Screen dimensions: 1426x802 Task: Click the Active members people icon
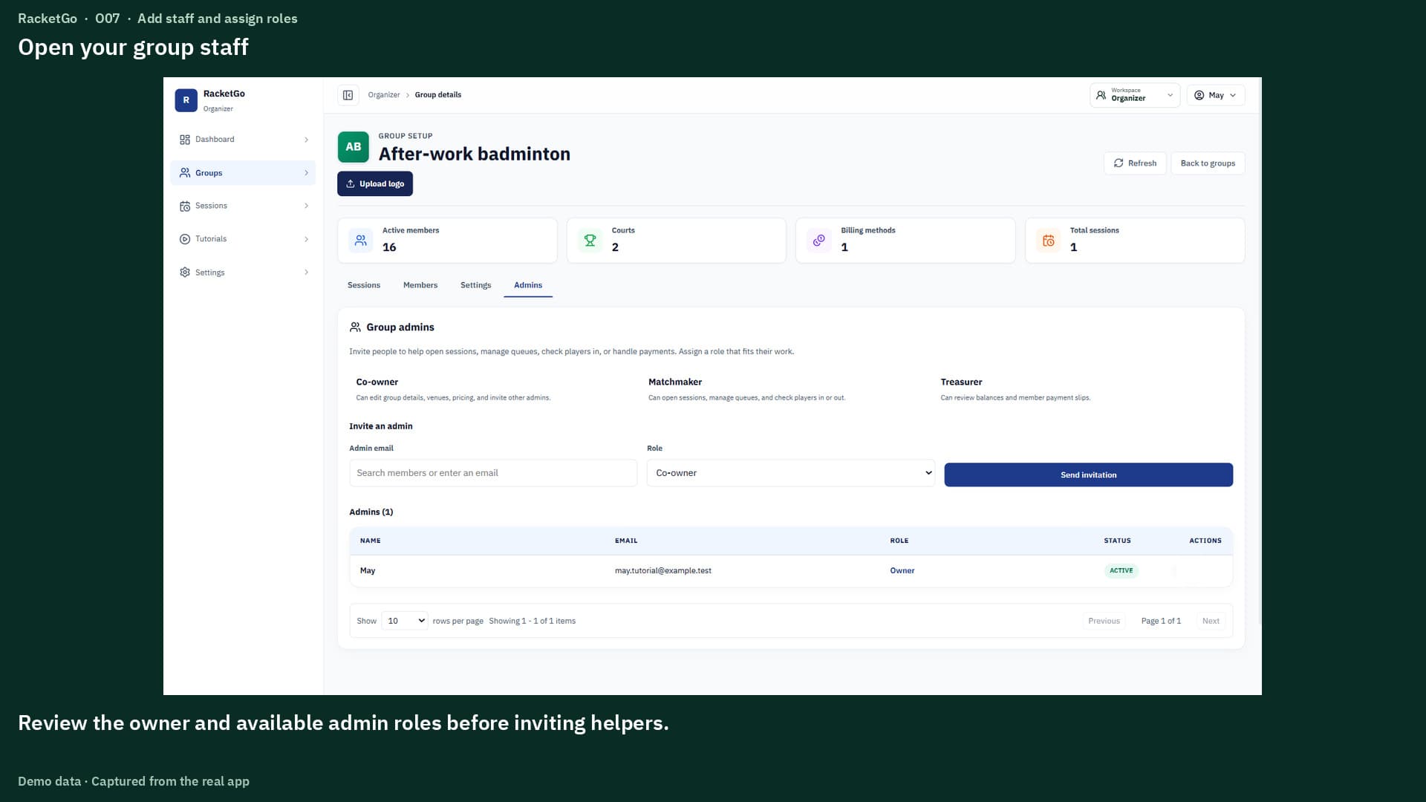coord(361,241)
